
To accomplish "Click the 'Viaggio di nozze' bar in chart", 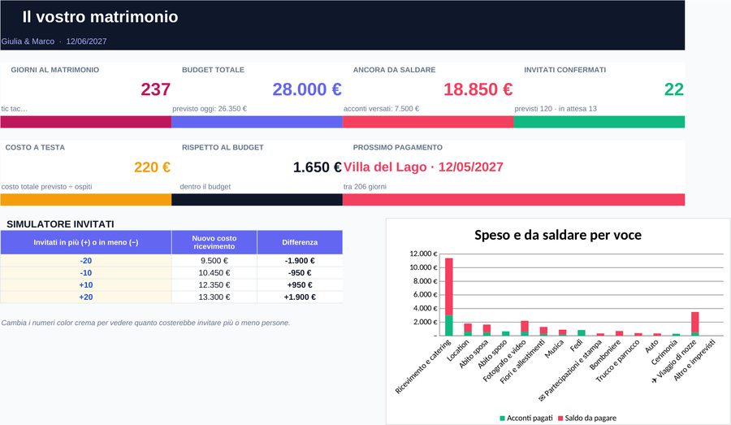I will point(694,323).
